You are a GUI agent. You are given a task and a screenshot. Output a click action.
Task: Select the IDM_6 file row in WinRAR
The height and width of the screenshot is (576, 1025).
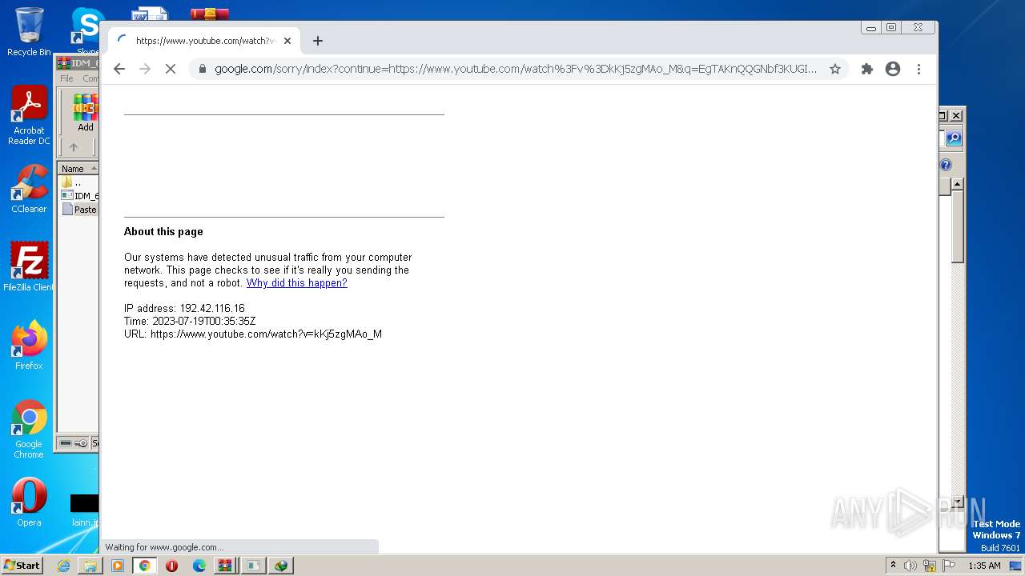tap(79, 196)
